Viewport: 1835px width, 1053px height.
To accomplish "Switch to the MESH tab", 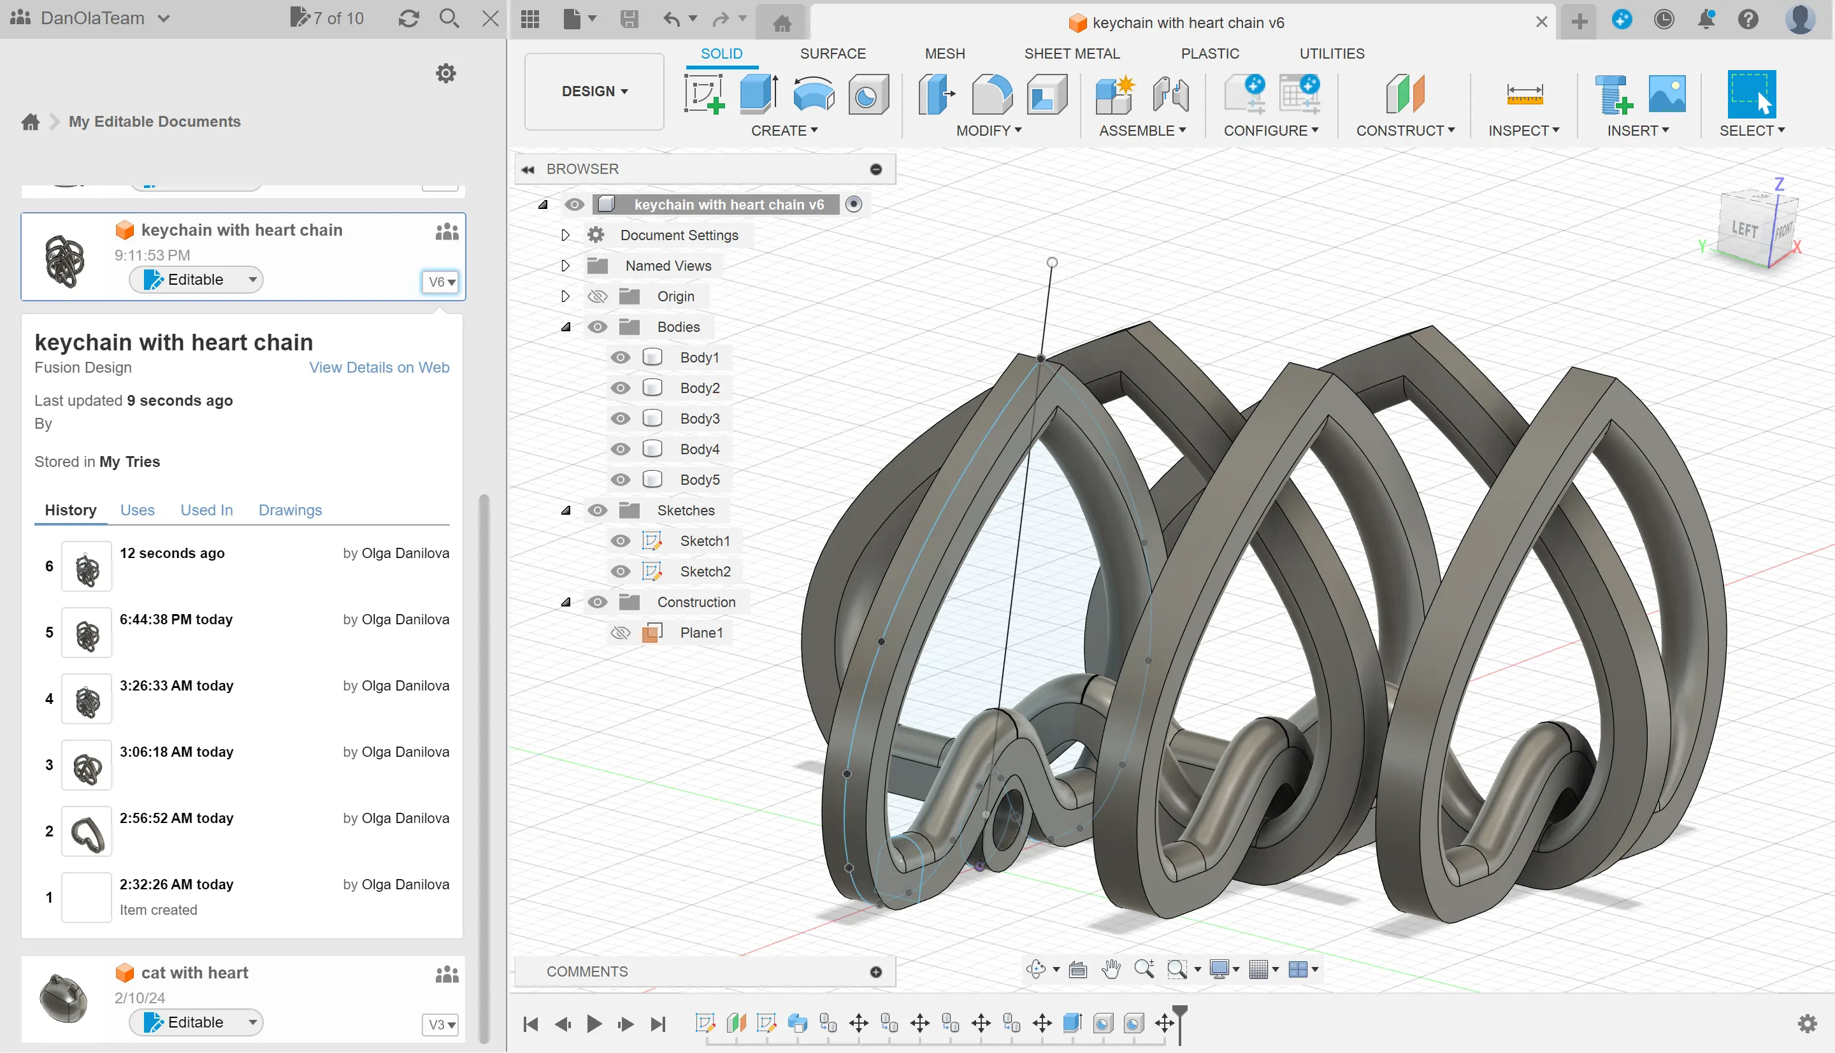I will [x=945, y=54].
